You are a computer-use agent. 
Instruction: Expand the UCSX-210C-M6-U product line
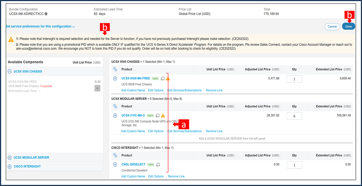point(115,115)
